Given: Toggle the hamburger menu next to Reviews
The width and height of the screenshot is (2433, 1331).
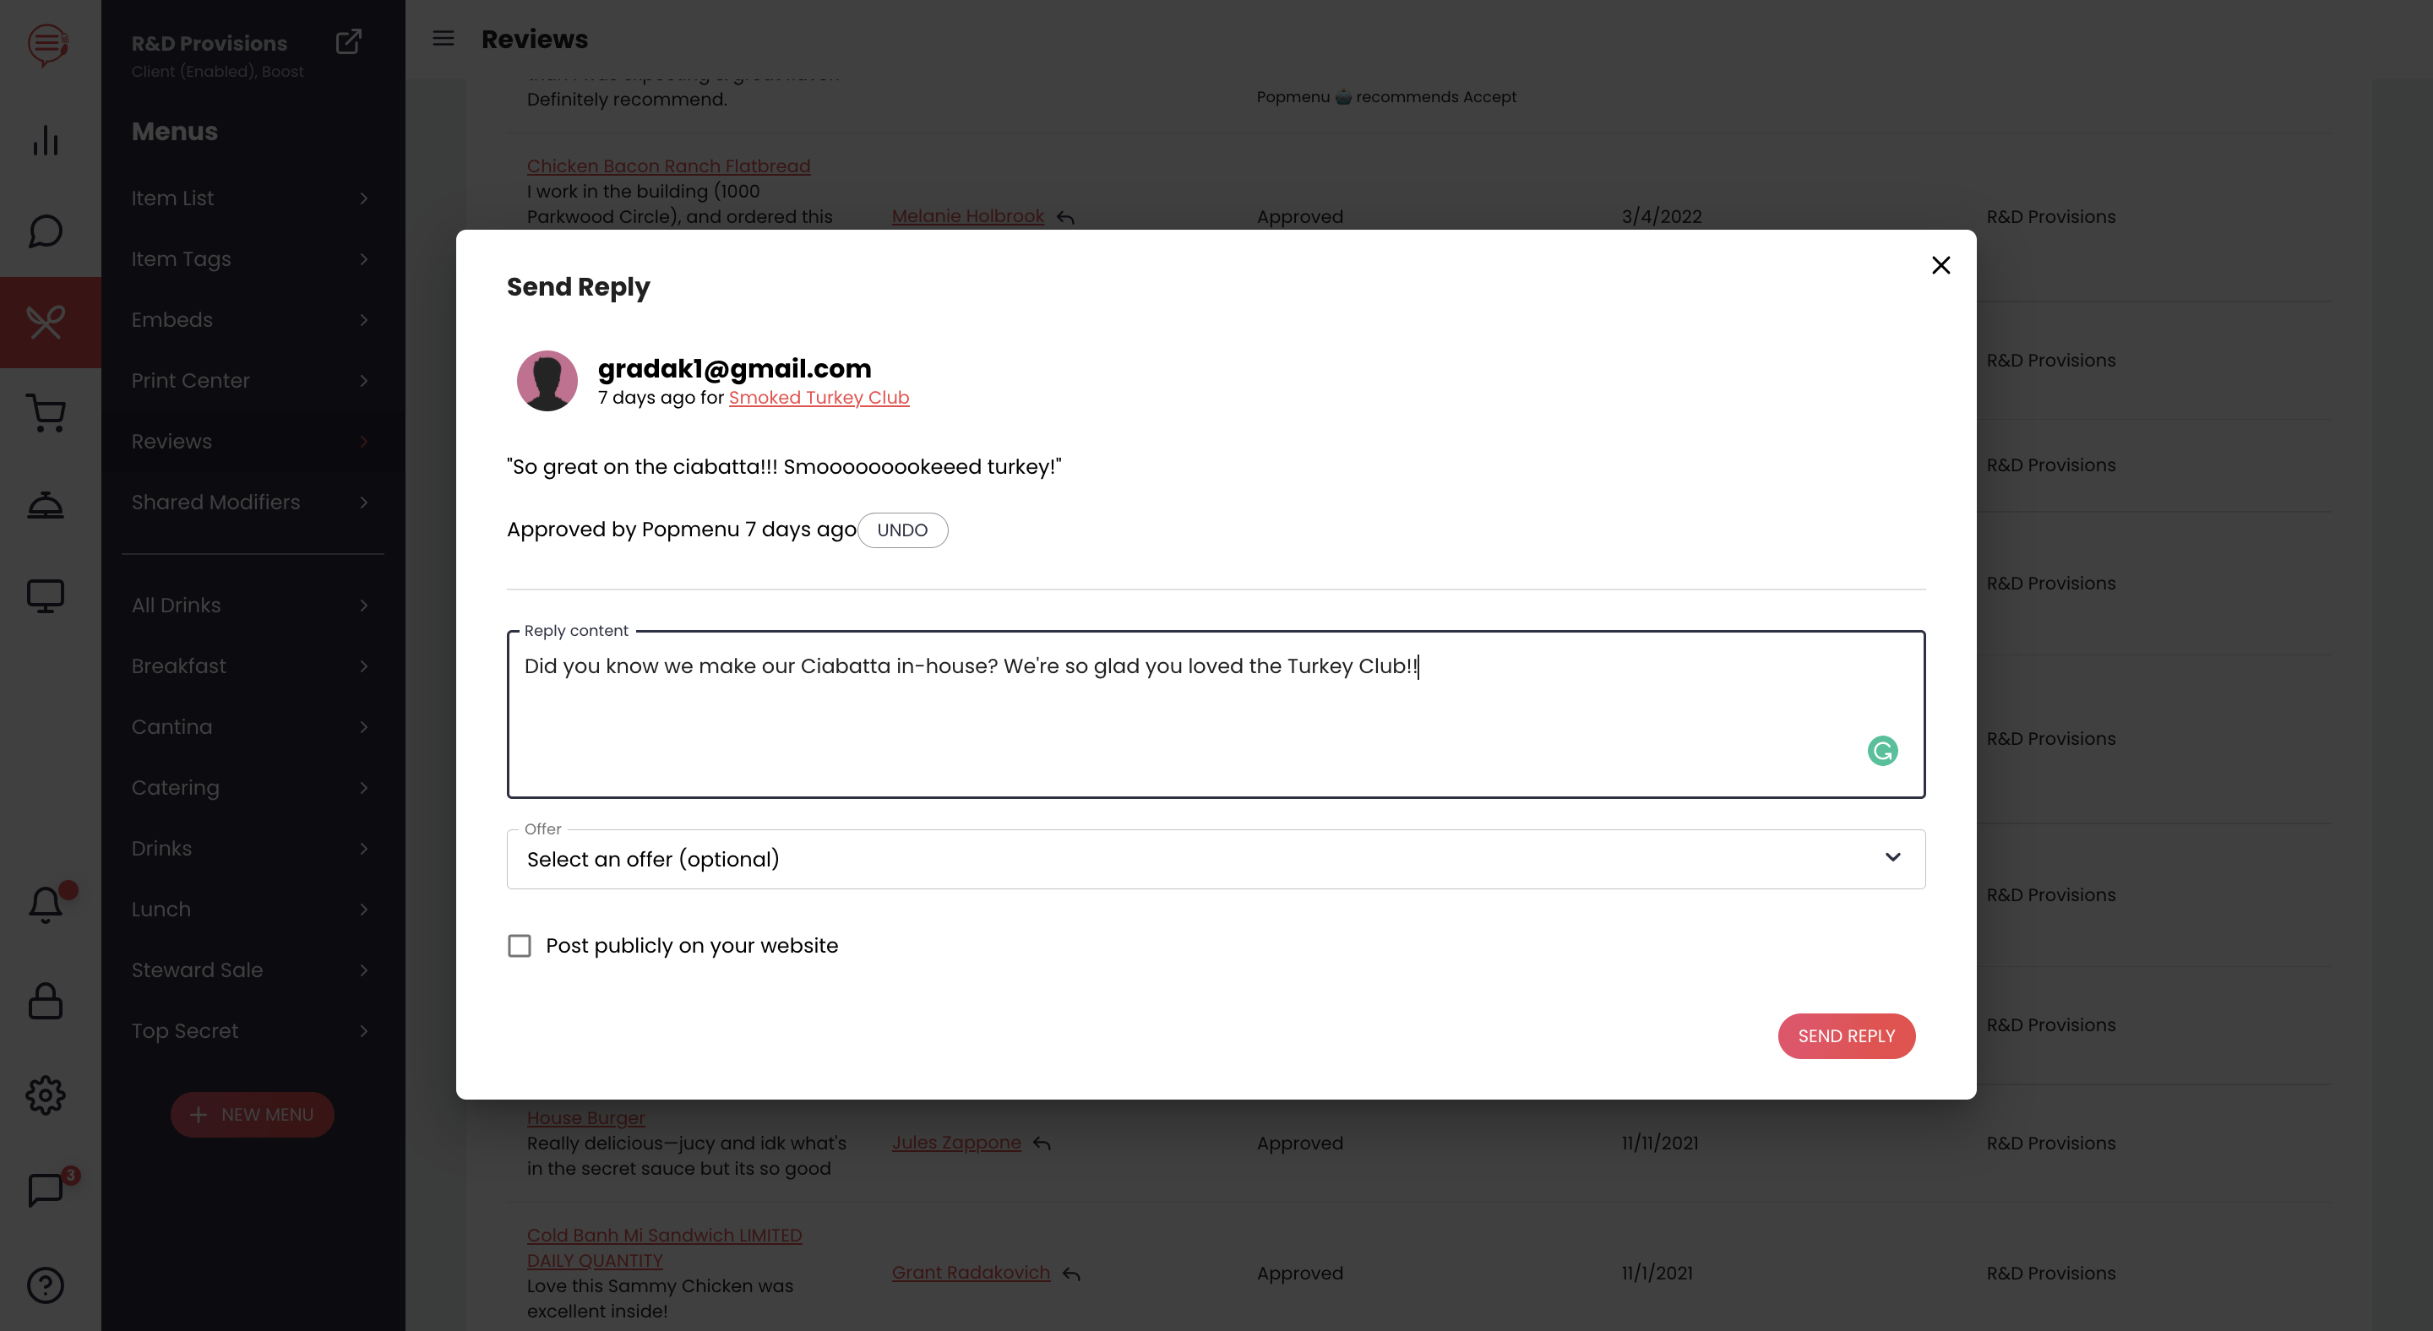Looking at the screenshot, I should (443, 39).
